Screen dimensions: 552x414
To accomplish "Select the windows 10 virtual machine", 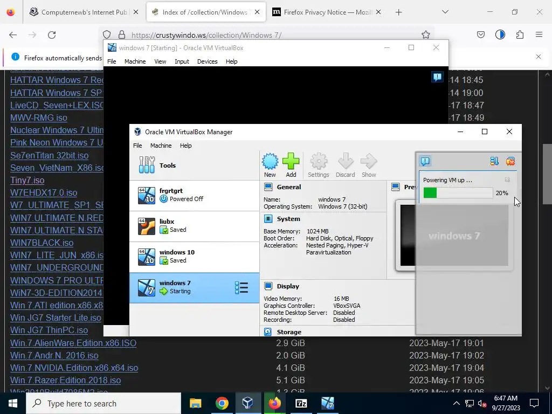I will point(194,257).
